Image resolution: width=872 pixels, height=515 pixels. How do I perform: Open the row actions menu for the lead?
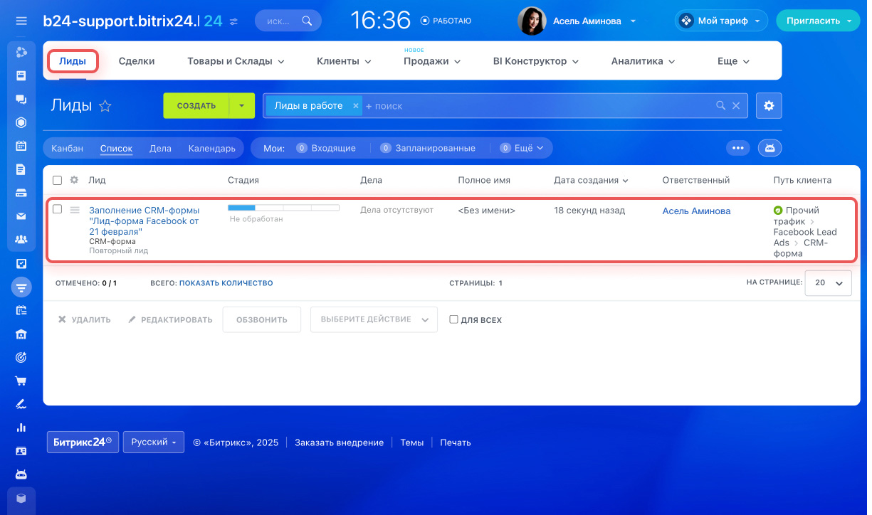pos(75,210)
